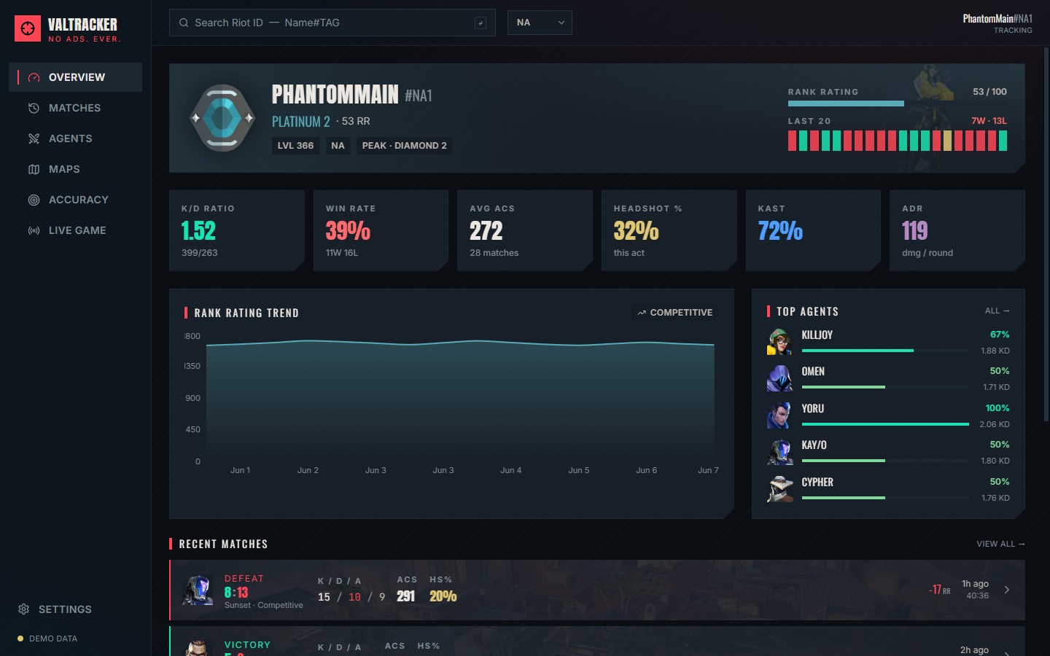Click the KAST 72% card
This screenshot has height=656, width=1050.
point(813,230)
